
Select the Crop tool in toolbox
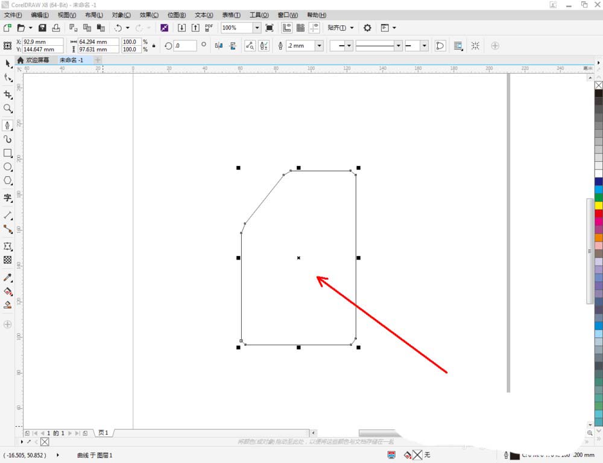(8, 95)
